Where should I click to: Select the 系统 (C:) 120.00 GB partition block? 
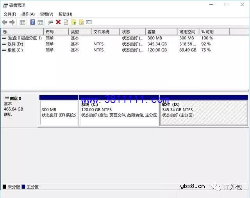119,112
